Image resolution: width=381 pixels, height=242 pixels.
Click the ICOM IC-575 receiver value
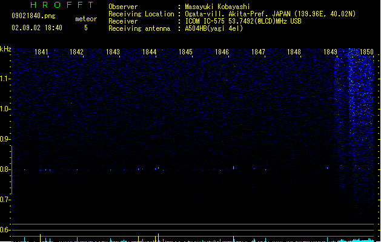243,21
